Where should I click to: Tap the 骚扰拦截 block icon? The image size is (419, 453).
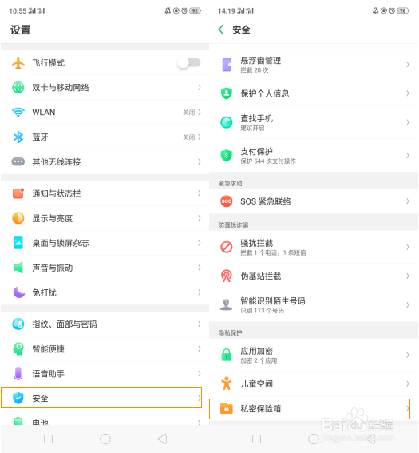[x=226, y=247]
